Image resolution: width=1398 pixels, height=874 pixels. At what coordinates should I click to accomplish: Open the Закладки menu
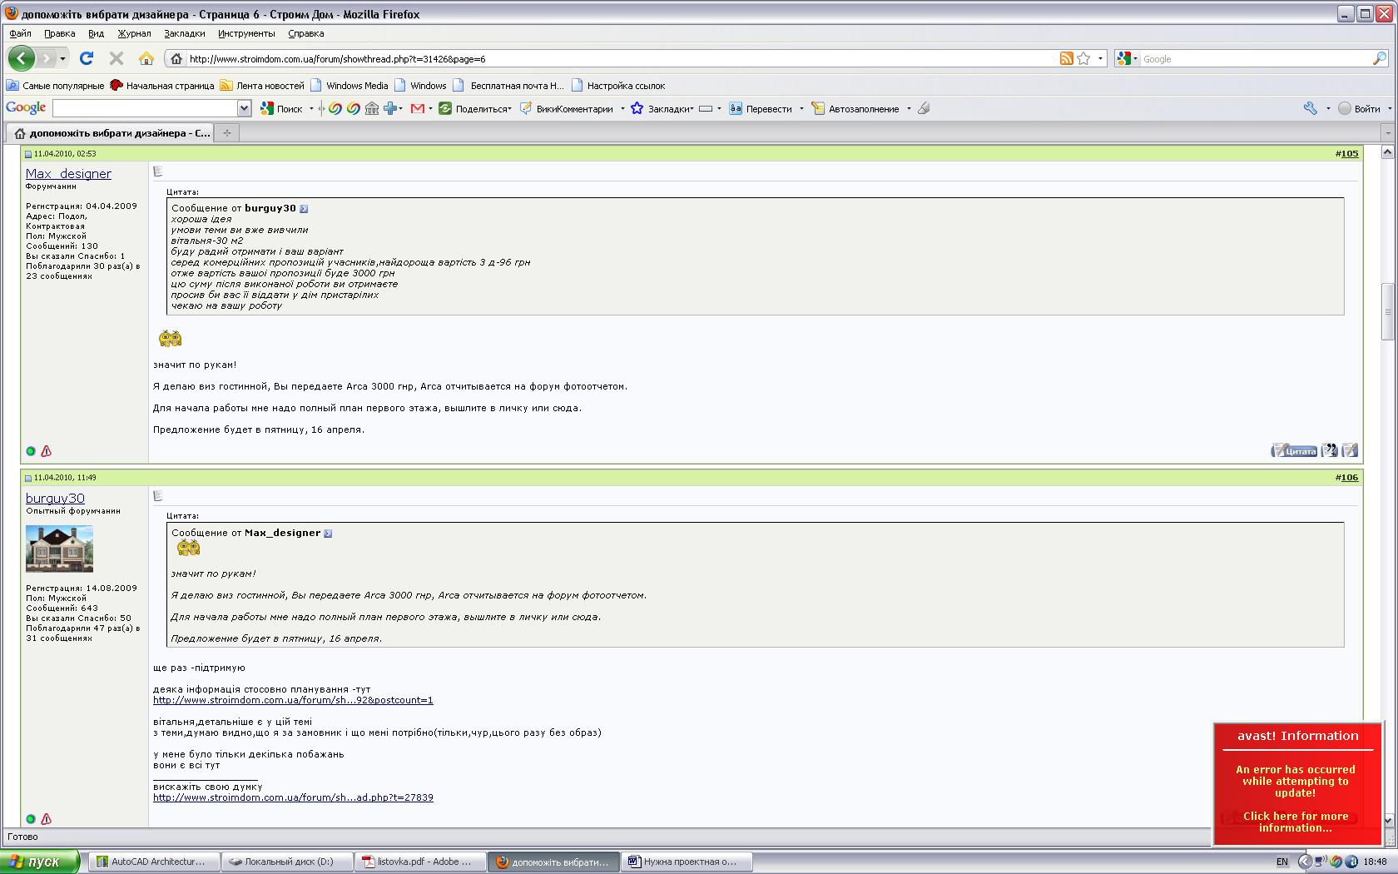coord(184,33)
